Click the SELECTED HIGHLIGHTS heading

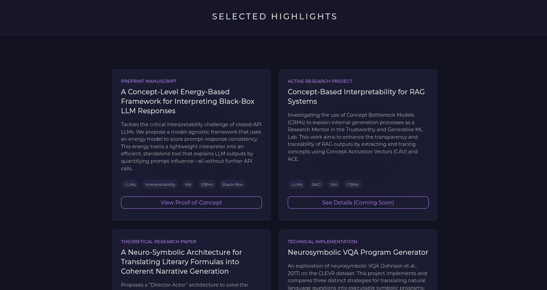click(x=275, y=16)
